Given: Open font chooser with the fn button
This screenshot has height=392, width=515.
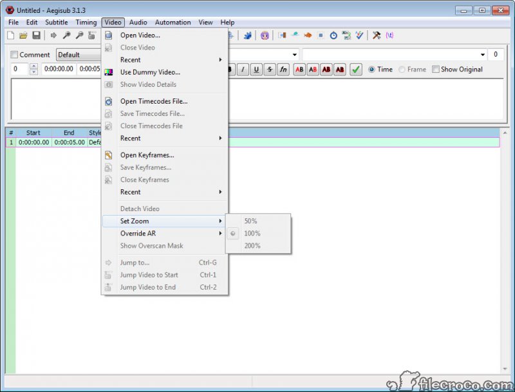Looking at the screenshot, I should point(283,70).
